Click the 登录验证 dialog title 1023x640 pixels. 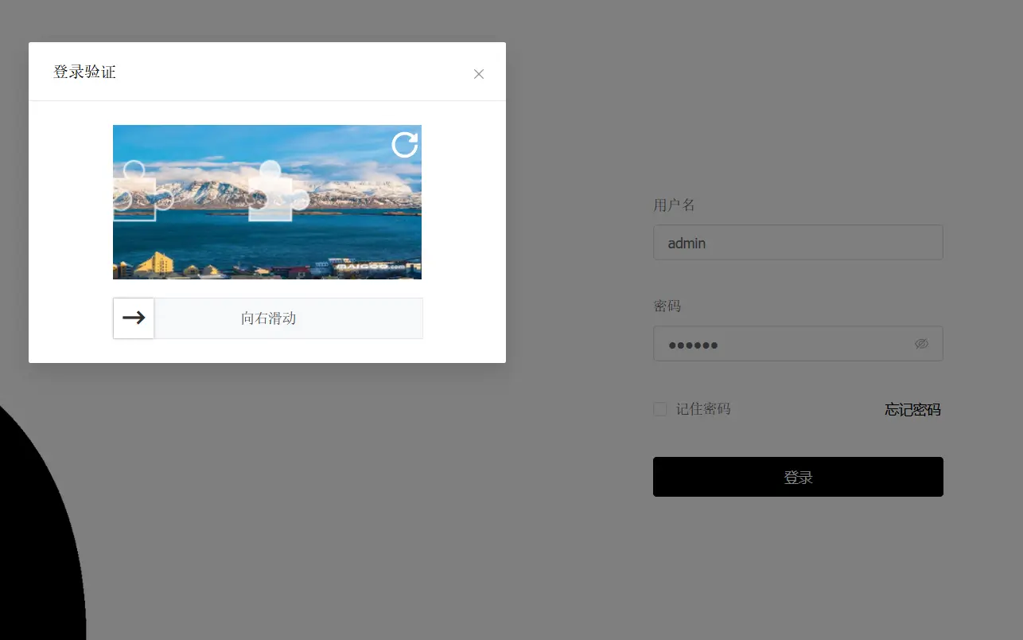(x=84, y=72)
